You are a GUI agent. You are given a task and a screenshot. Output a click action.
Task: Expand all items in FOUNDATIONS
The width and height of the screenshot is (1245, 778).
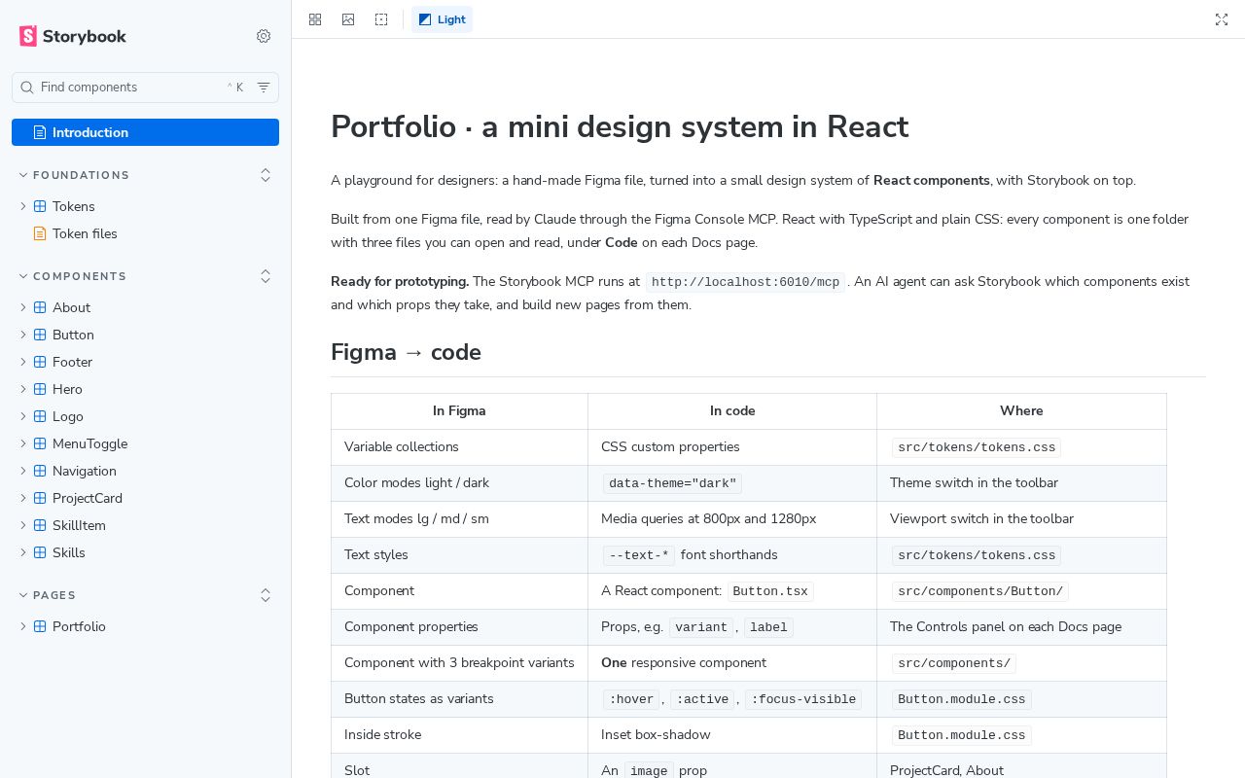(x=266, y=175)
